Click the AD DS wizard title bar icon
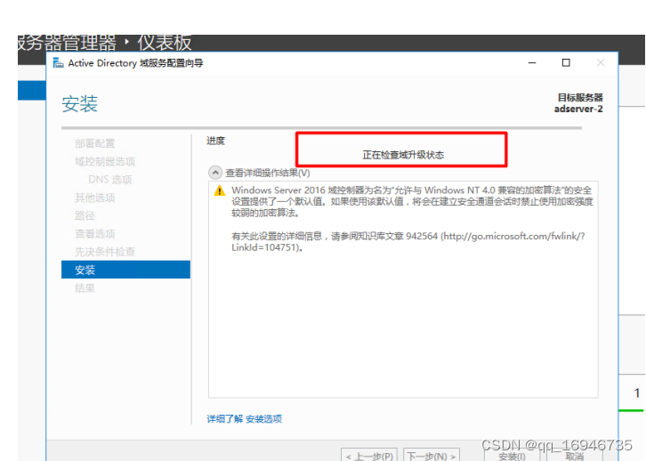The height and width of the screenshot is (461, 646). (x=59, y=63)
